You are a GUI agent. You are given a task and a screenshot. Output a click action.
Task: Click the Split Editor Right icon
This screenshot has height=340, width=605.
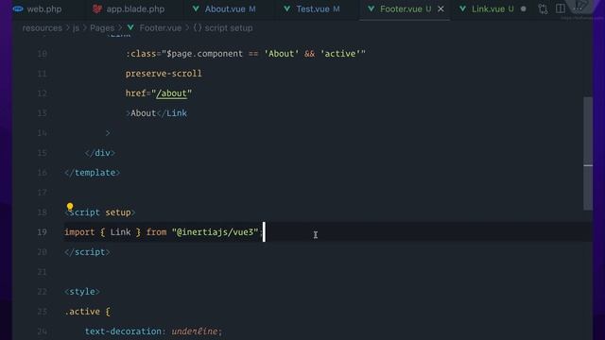(561, 8)
